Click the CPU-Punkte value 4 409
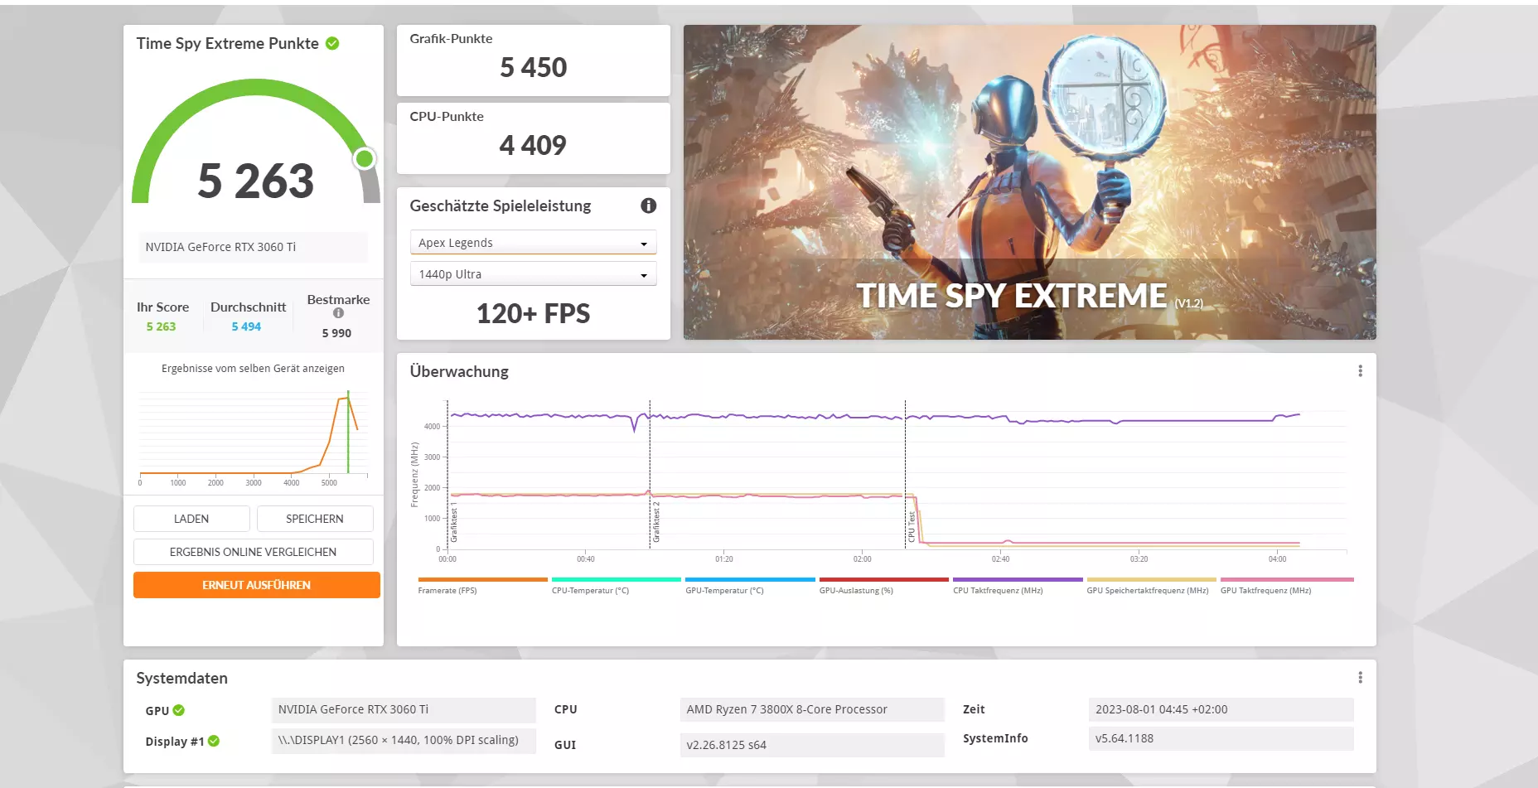The height and width of the screenshot is (788, 1538). (533, 145)
